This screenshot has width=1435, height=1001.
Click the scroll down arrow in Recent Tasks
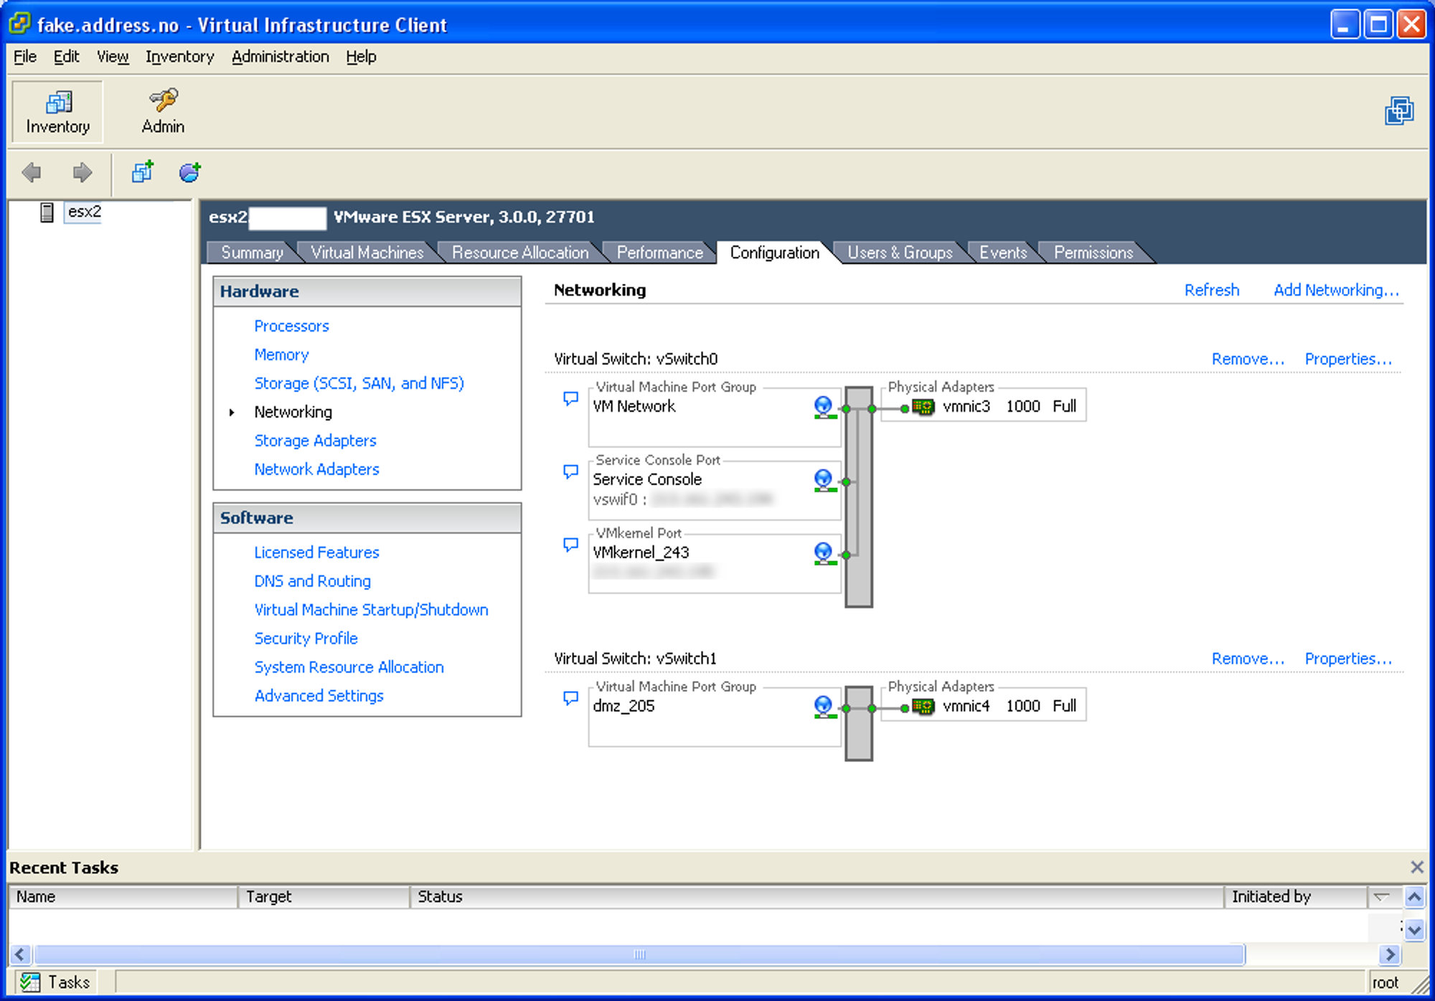[1414, 930]
